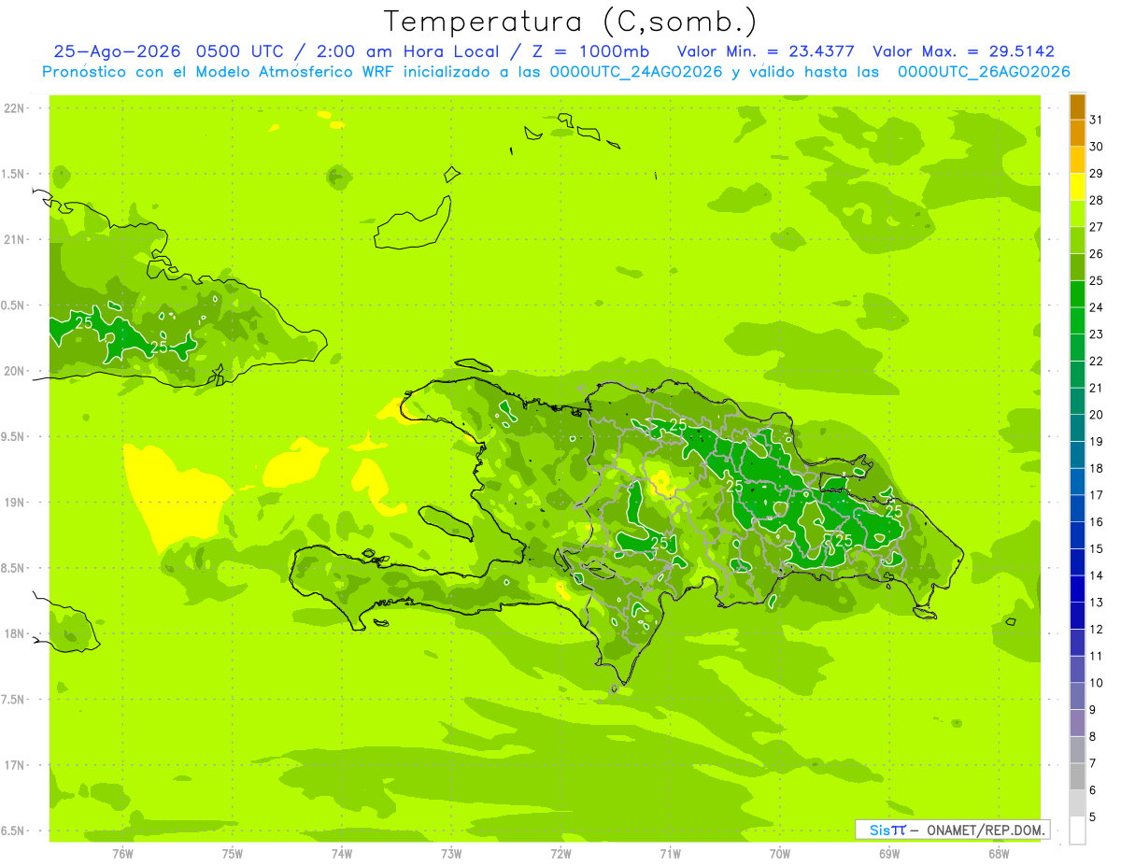Click the legend value label '25'
This screenshot has height=866, width=1121.
(1097, 280)
